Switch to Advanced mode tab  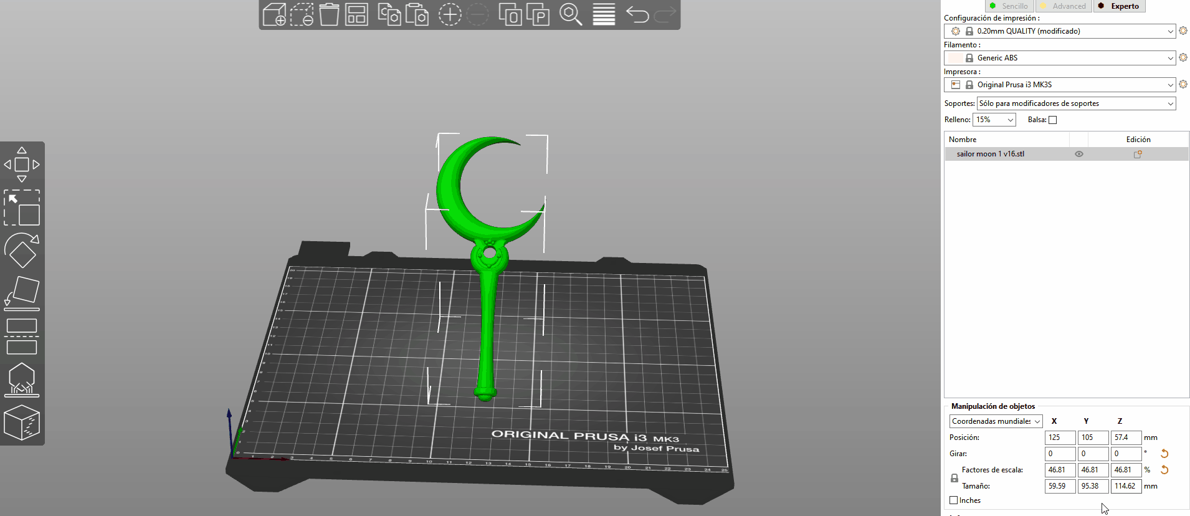tap(1064, 6)
